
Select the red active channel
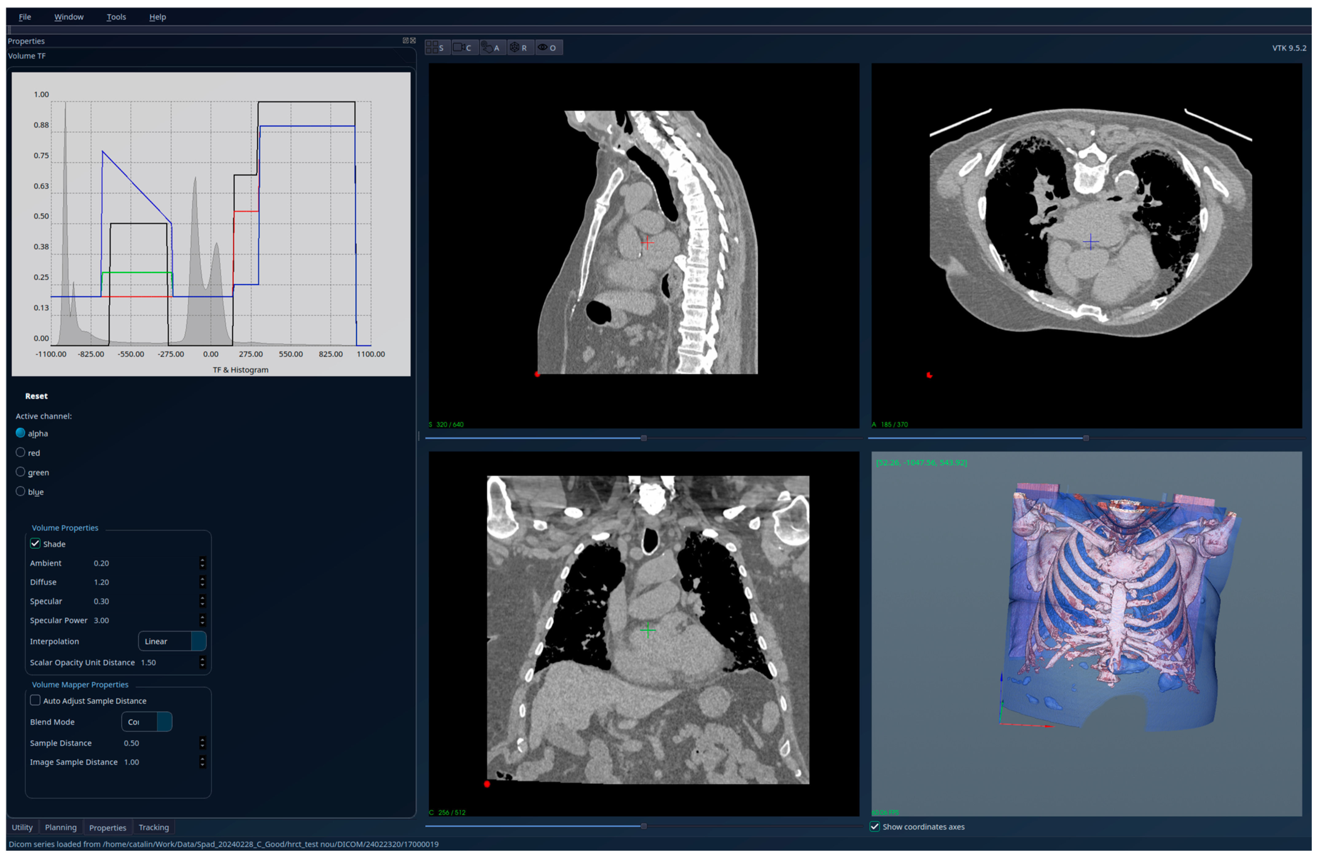pos(21,452)
